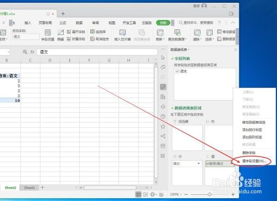The height and width of the screenshot is (201, 277).
Task: Click 展开字段 expand field
Action: point(76,32)
